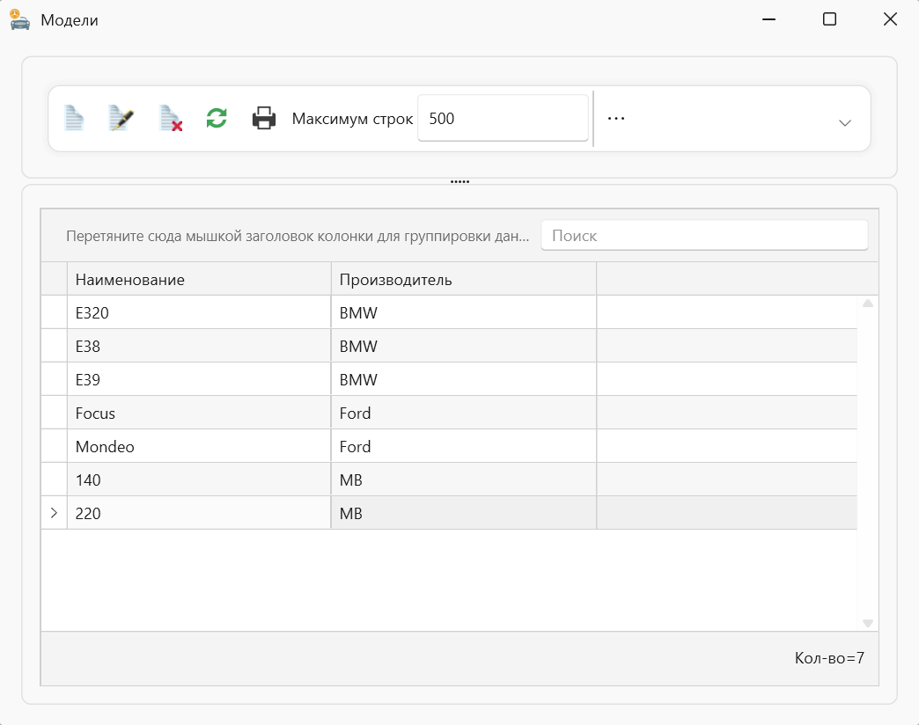The width and height of the screenshot is (919, 725).
Task: Click the green refresh arrows icon
Action: [x=217, y=118]
